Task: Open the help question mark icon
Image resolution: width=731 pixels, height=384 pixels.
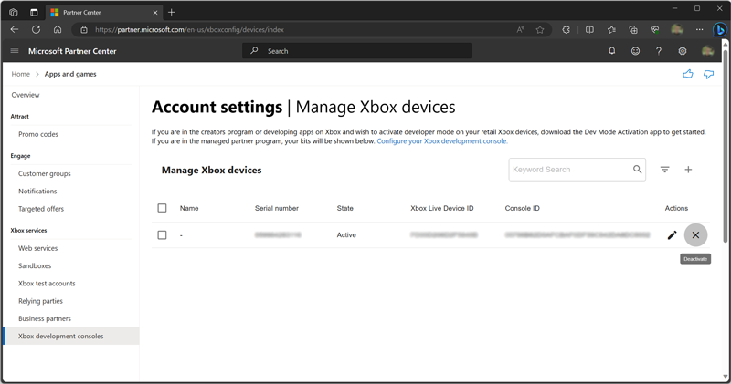Action: point(658,51)
